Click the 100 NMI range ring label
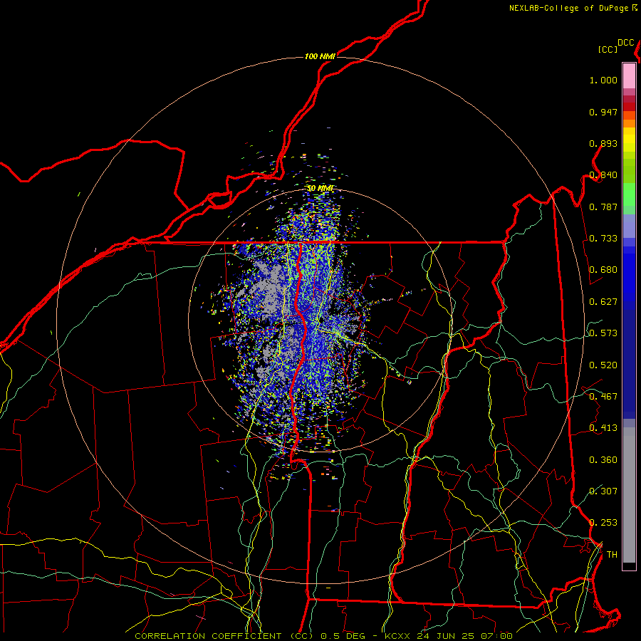 (320, 56)
